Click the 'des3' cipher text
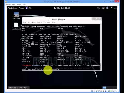Viewport: 124px width, 93px height. pyautogui.click(x=42, y=54)
